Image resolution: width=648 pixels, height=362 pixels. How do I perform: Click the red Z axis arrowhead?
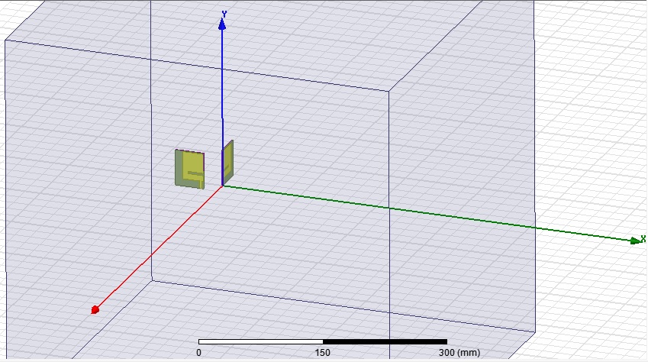[95, 309]
